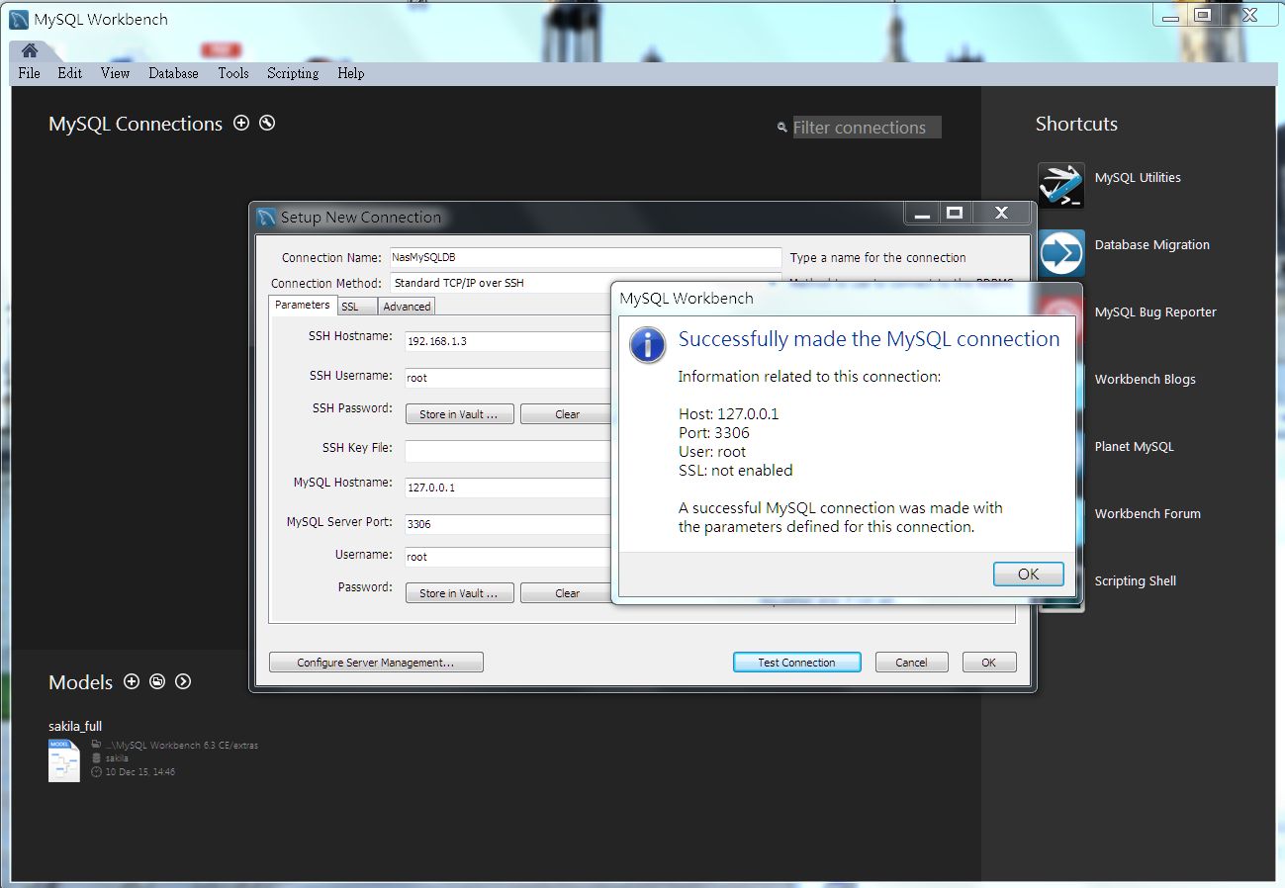Image resolution: width=1285 pixels, height=888 pixels.
Task: Click Test Connection button
Action: (x=796, y=663)
